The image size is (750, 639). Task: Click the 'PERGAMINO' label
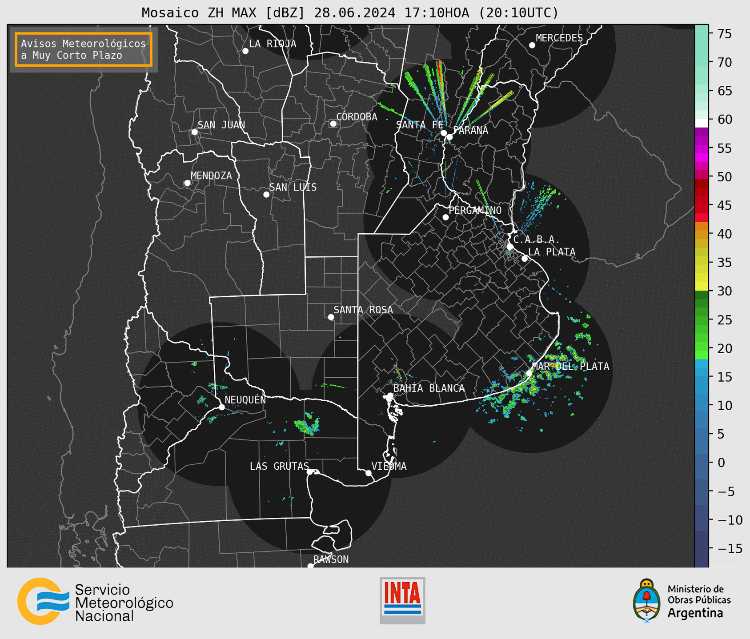point(475,210)
